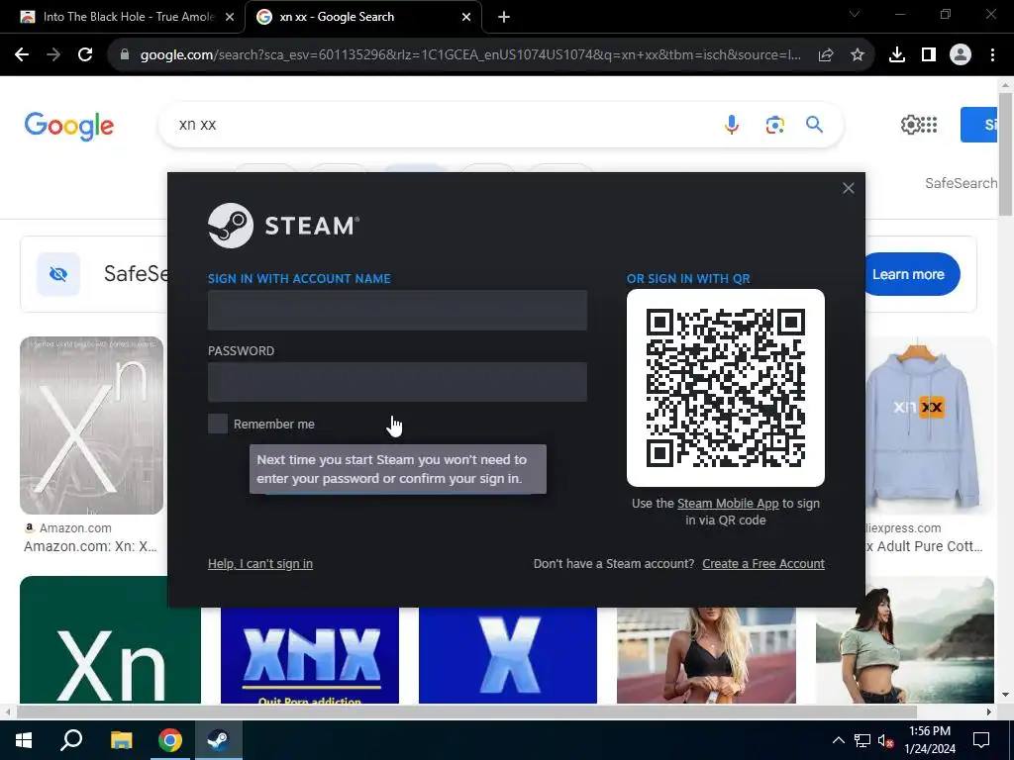The image size is (1014, 760).
Task: Open Google apps grid
Action: point(929,124)
